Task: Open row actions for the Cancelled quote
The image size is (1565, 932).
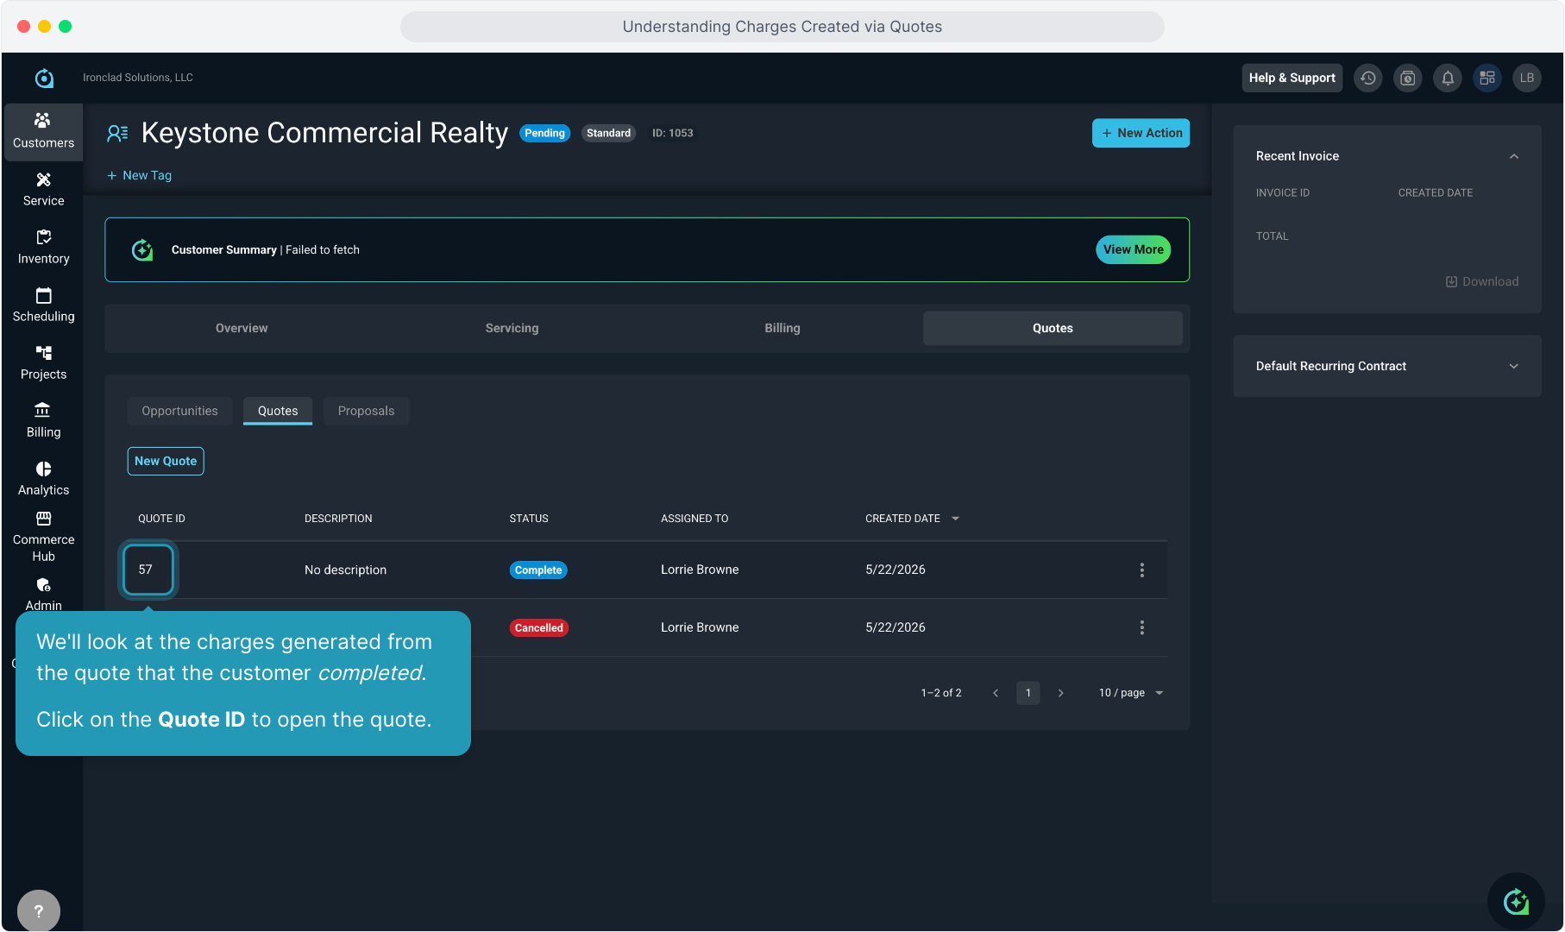Action: [x=1141, y=627]
